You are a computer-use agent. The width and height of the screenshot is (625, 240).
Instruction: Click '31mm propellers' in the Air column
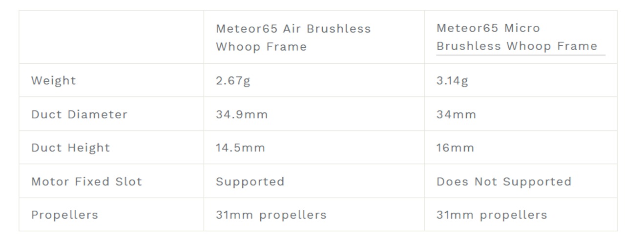coord(271,215)
